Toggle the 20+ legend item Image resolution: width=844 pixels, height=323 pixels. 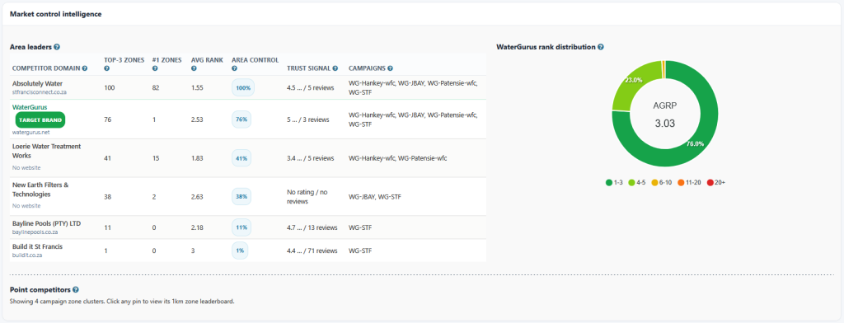pos(716,183)
